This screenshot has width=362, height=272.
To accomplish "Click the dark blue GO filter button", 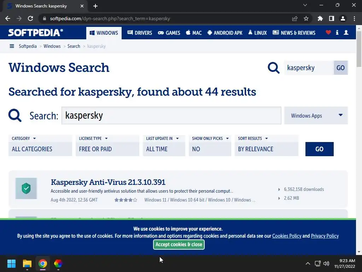I will point(319,149).
